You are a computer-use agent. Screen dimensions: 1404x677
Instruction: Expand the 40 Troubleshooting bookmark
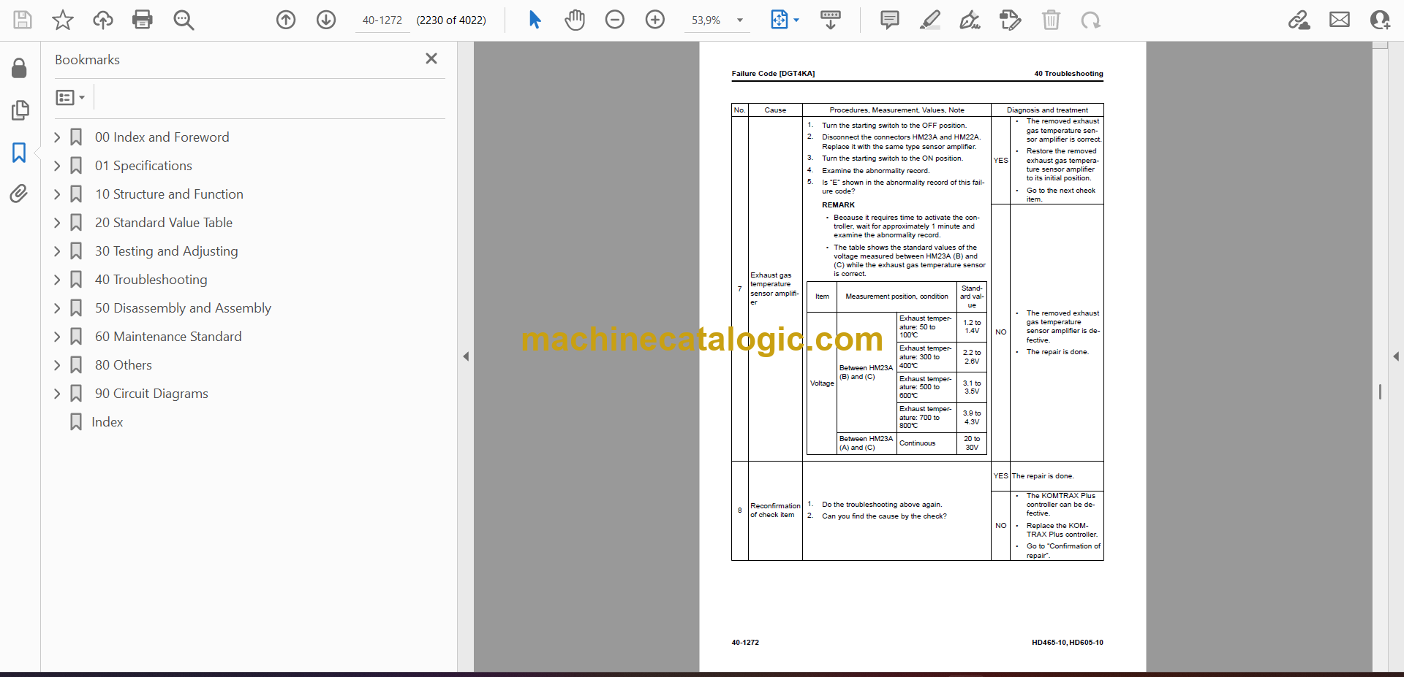pos(57,279)
